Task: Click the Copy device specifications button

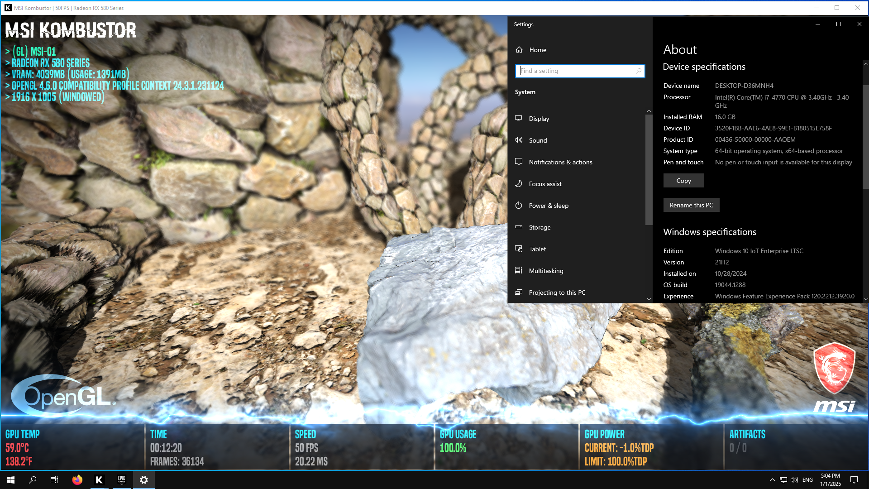Action: point(683,181)
